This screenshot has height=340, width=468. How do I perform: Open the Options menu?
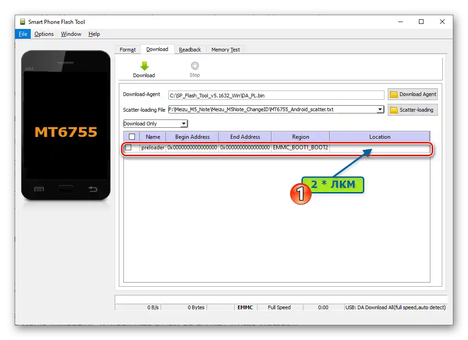44,34
